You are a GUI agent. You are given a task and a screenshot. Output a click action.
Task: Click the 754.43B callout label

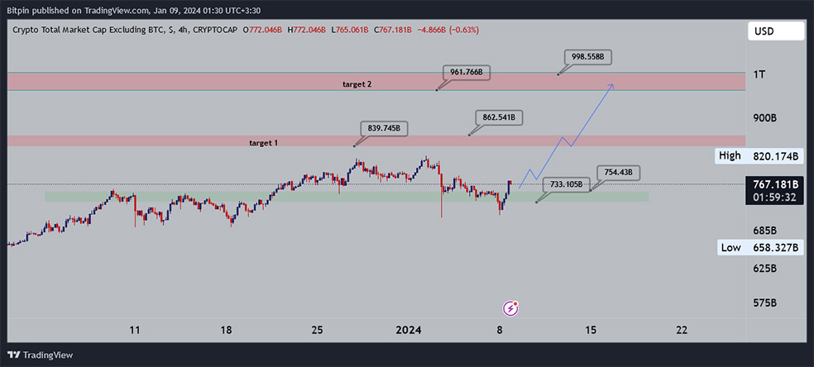click(618, 172)
